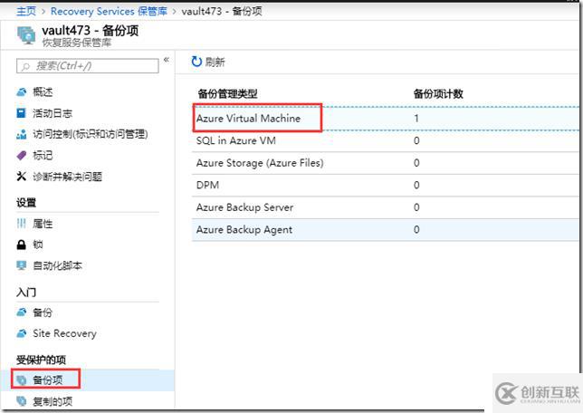Click the 刷新 refresh button label
This screenshot has width=583, height=413.
coord(215,62)
